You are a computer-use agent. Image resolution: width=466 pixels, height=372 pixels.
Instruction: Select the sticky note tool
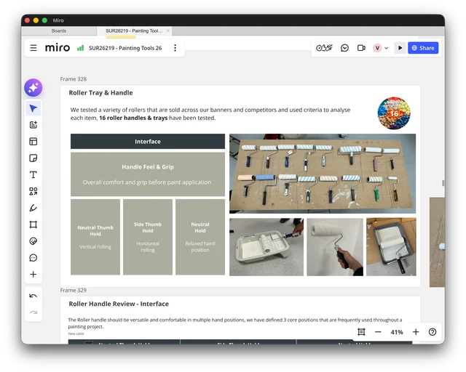coord(33,158)
